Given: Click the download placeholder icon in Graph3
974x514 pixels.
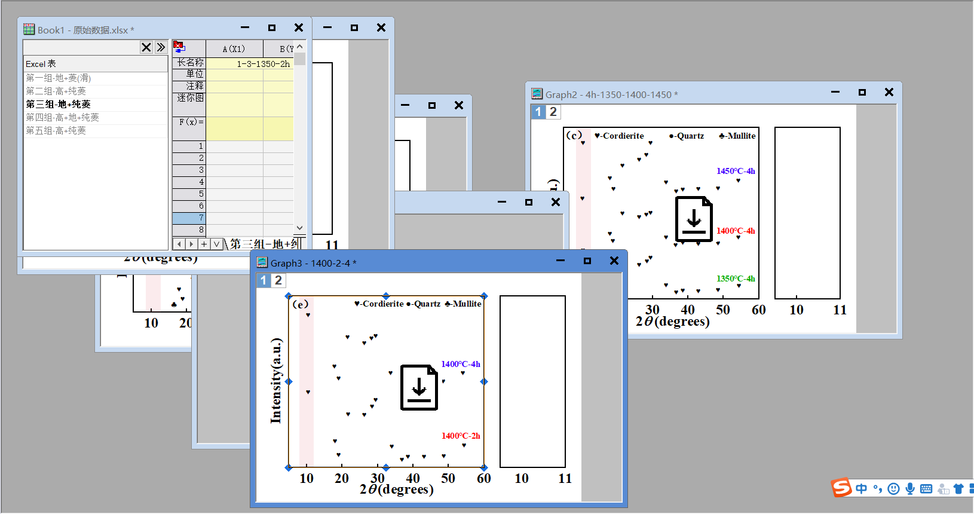Looking at the screenshot, I should click(x=419, y=387).
